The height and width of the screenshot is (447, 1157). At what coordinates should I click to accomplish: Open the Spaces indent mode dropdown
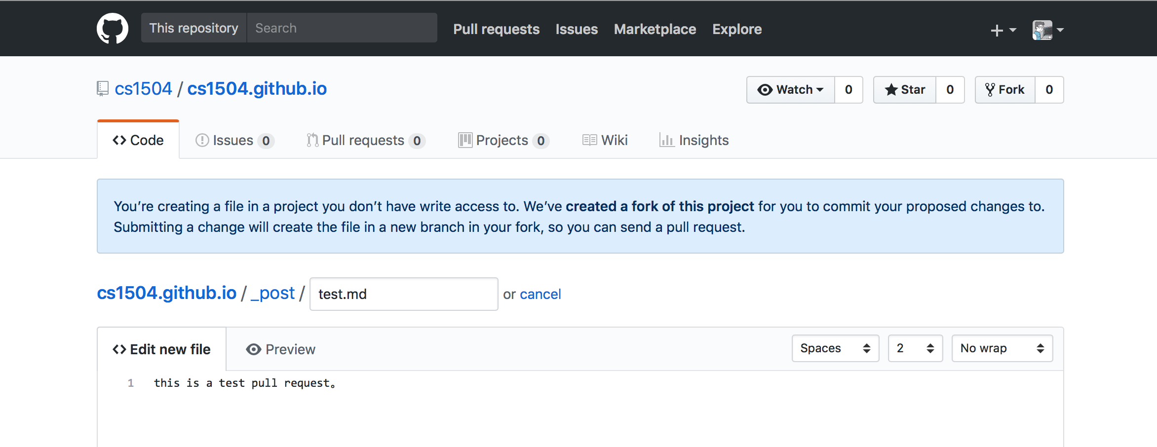835,348
